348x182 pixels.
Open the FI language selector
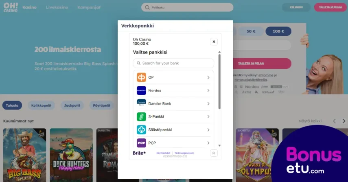pyautogui.click(x=214, y=153)
